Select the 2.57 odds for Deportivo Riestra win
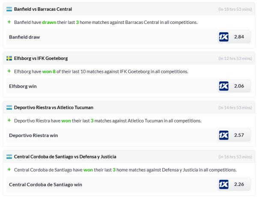Screen dimensions: 257x197 point(239,135)
